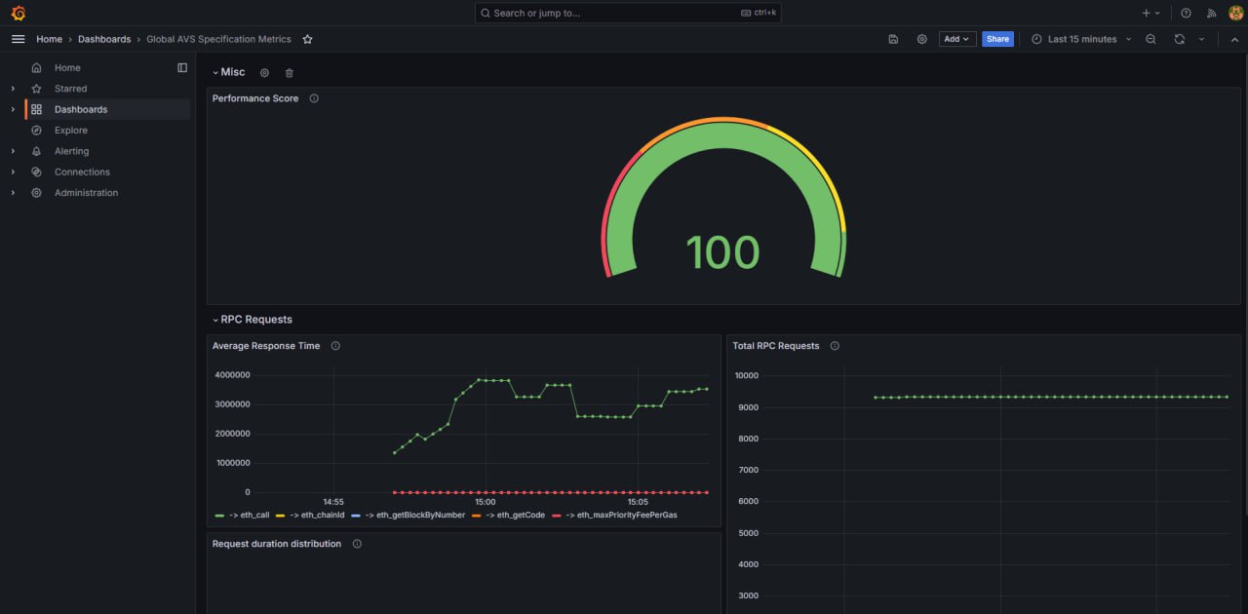
Task: Open Misc row options gear
Action: pyautogui.click(x=264, y=73)
